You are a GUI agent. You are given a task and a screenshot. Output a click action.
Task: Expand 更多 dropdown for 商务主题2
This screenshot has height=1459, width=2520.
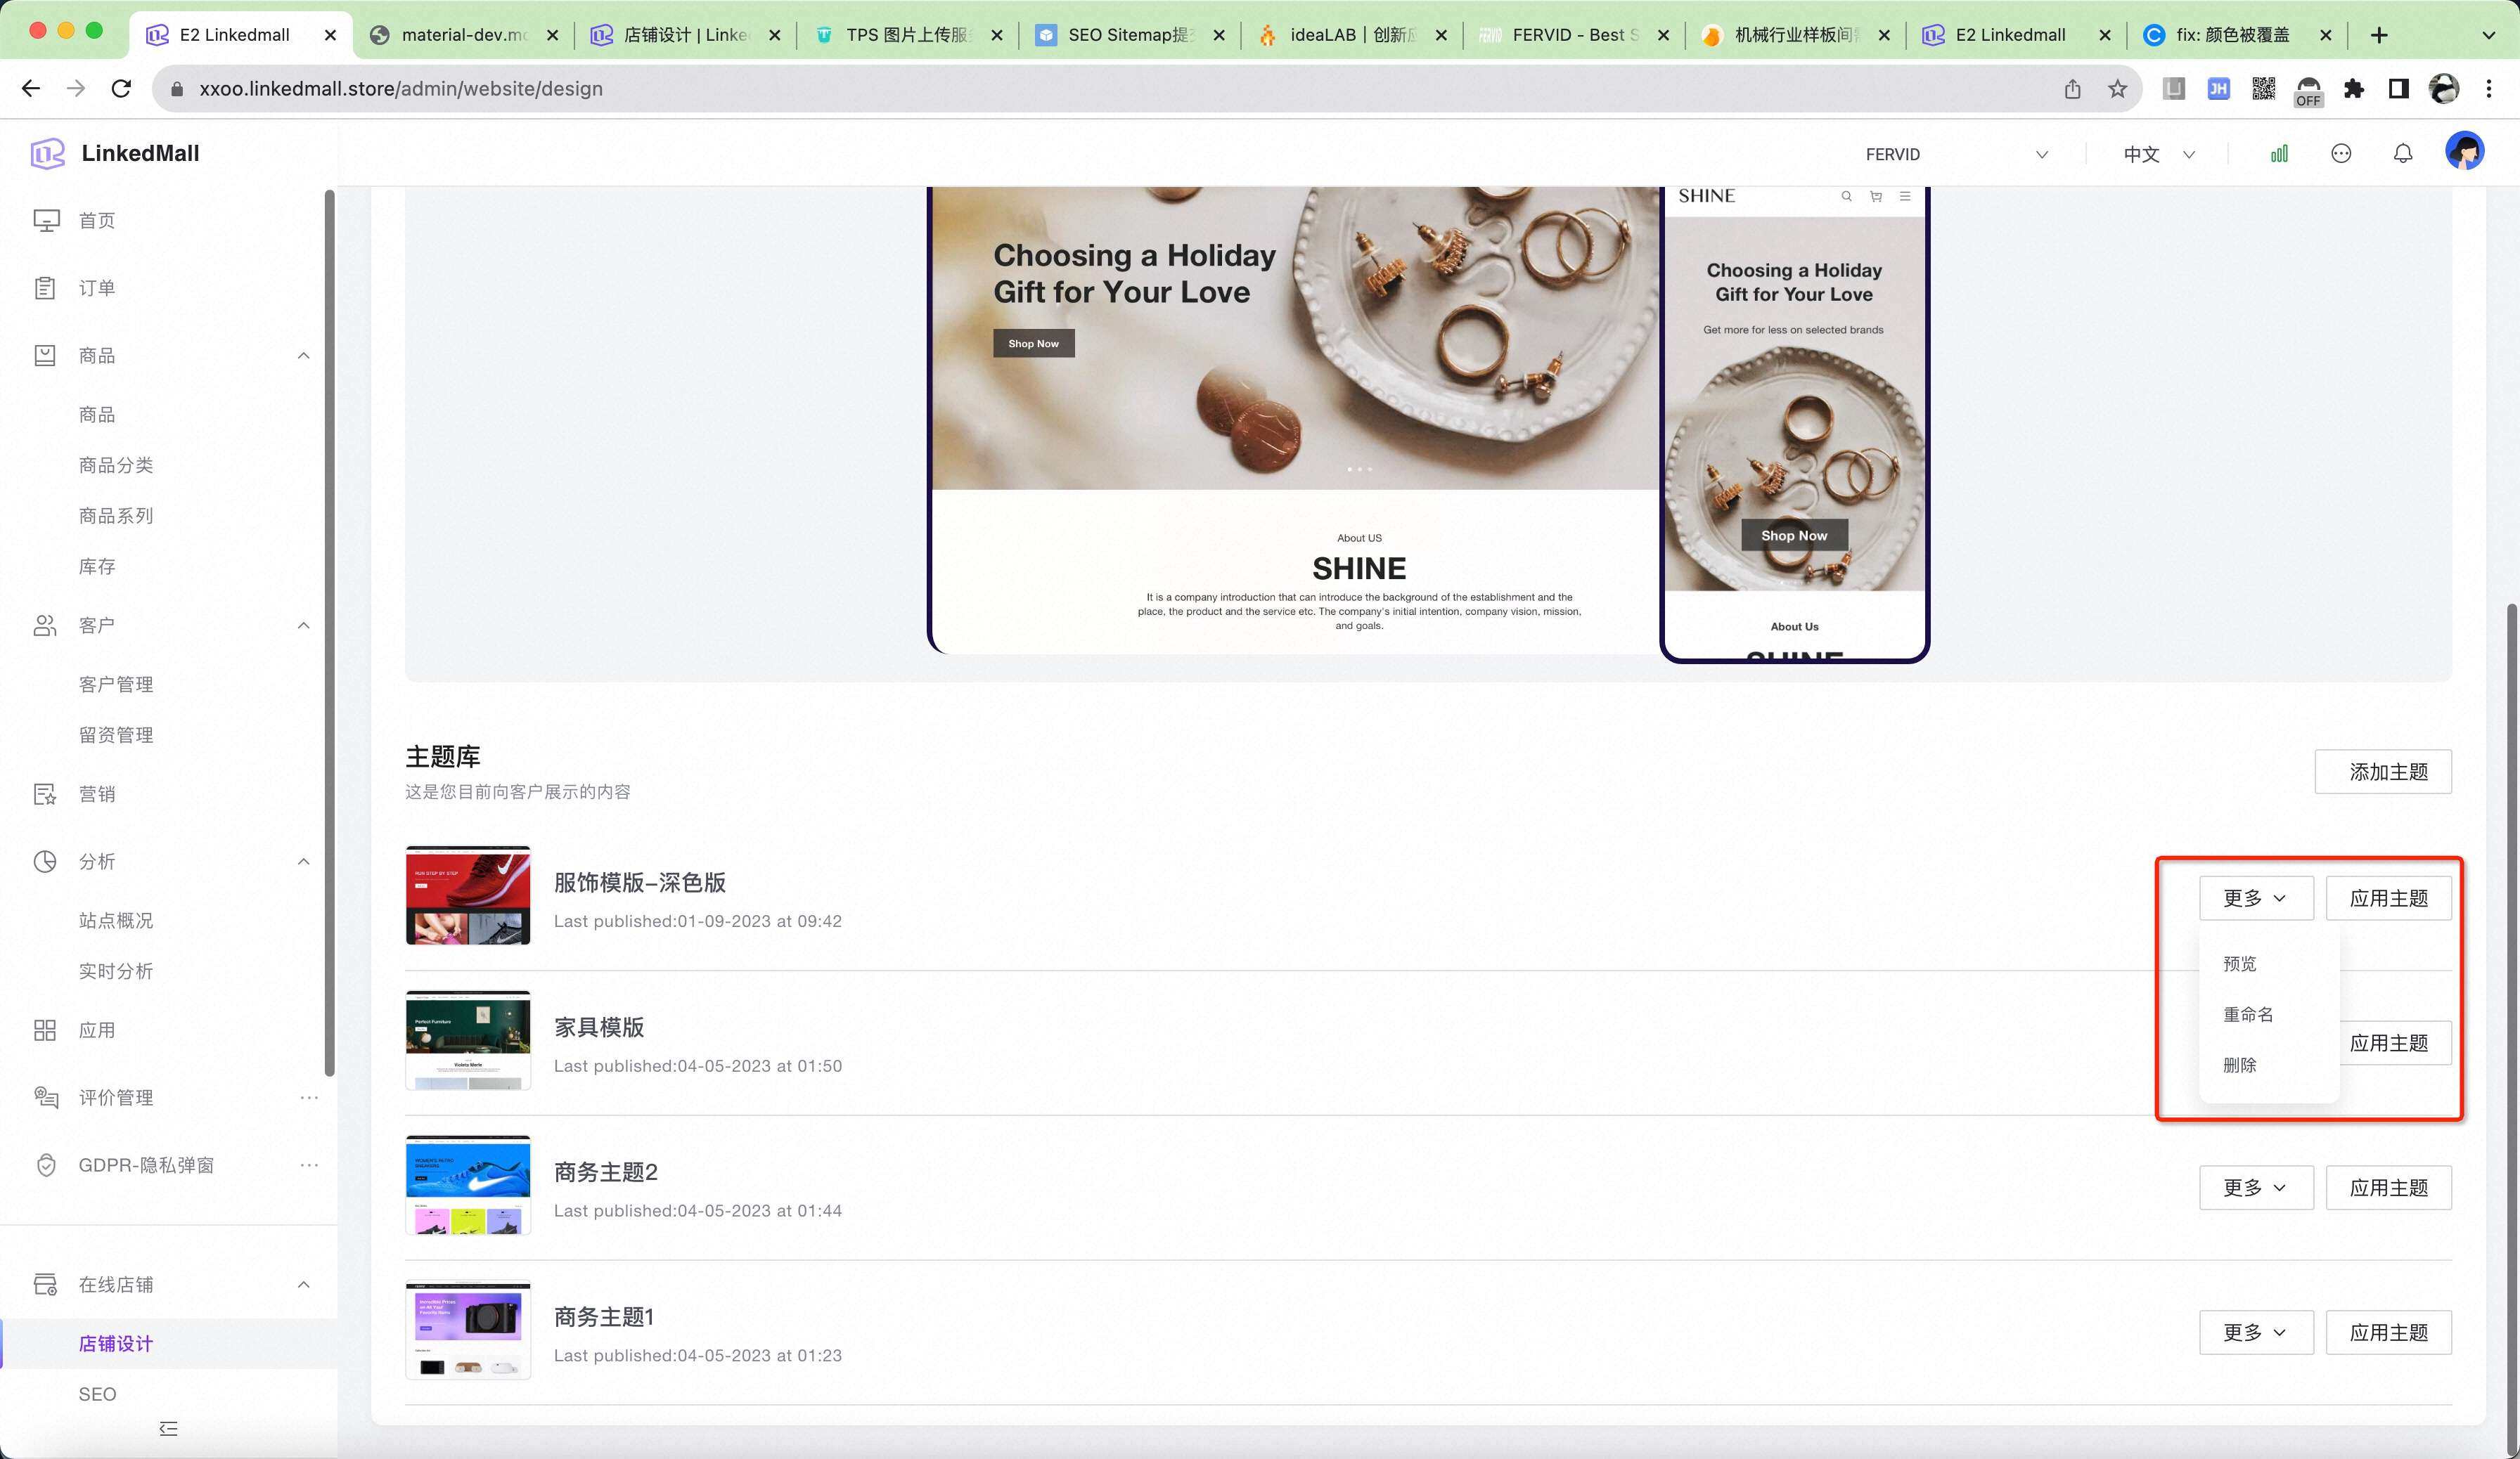[2255, 1187]
